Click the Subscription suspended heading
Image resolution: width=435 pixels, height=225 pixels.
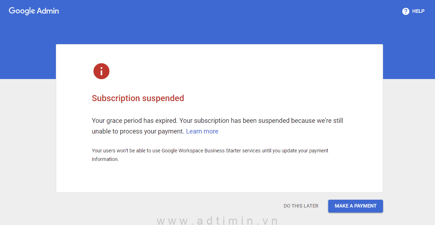coord(138,98)
